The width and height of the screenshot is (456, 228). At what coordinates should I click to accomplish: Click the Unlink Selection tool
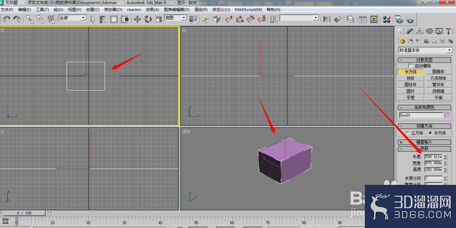(x=41, y=20)
